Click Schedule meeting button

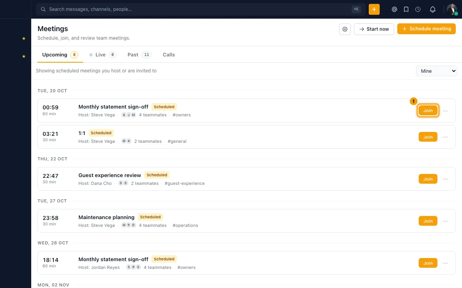[426, 29]
